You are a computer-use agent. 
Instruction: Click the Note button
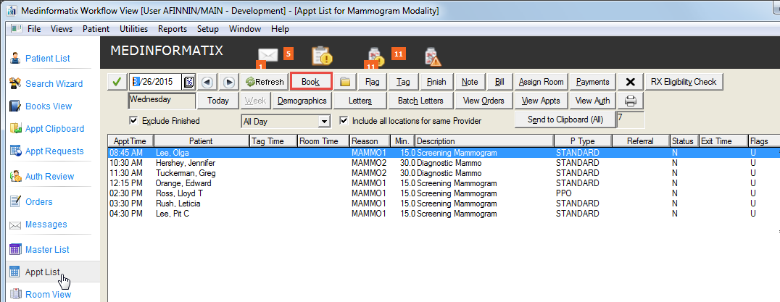[x=470, y=82]
